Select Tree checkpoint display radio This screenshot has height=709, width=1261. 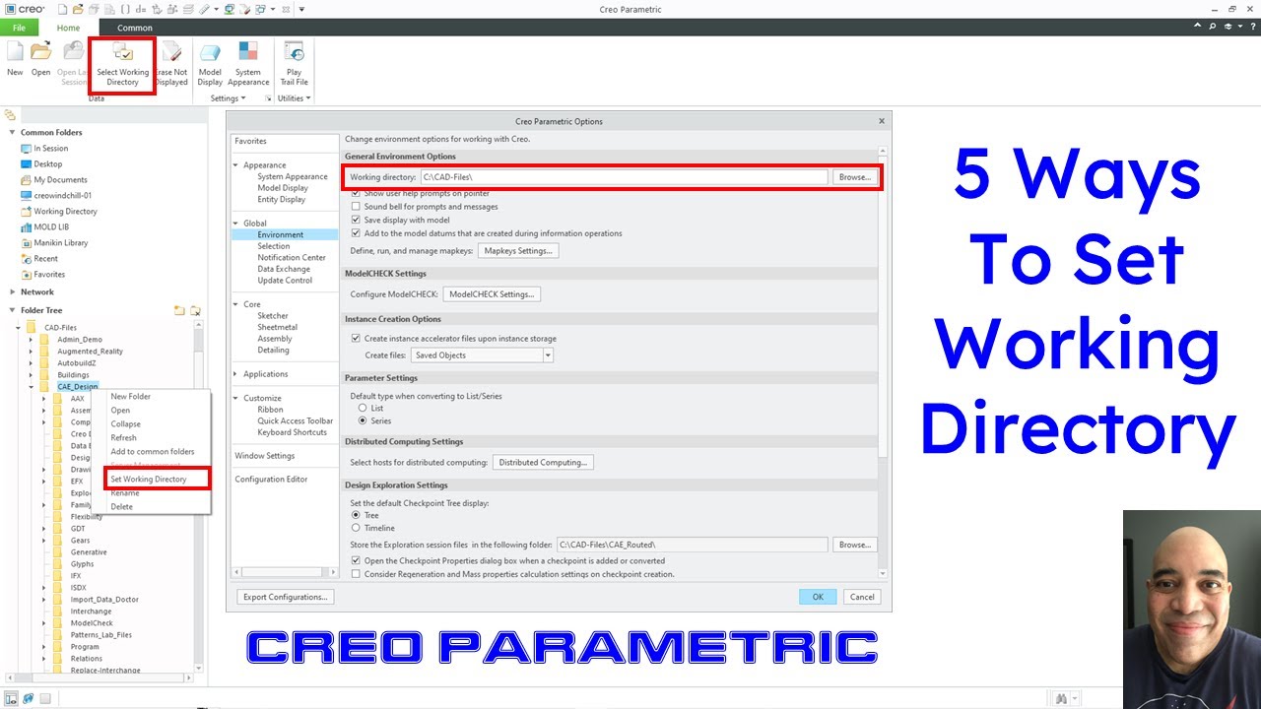coord(356,515)
